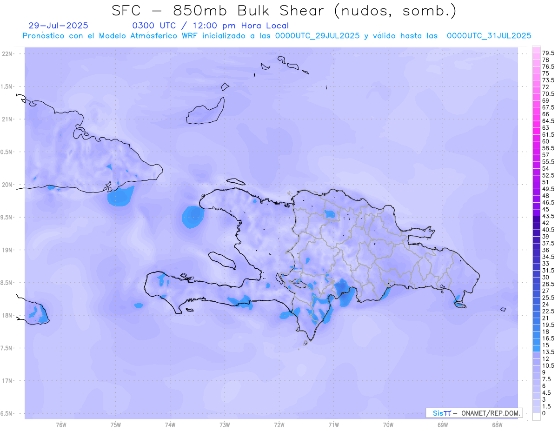The width and height of the screenshot is (558, 431).
Task: Click the "18" colorbar value
Action: (x=546, y=332)
